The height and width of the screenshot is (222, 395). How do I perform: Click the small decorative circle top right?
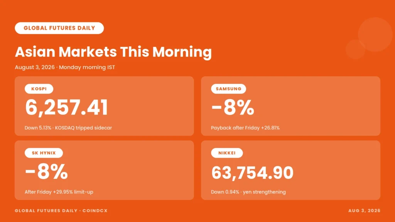tap(355, 49)
